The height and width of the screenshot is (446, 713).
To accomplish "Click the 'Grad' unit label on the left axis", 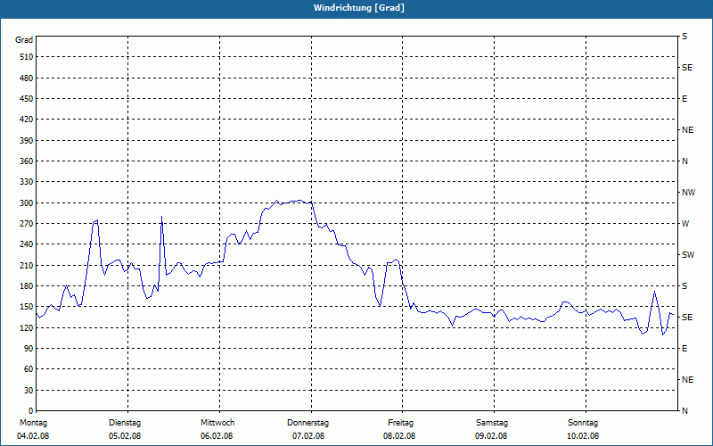I will tap(24, 40).
